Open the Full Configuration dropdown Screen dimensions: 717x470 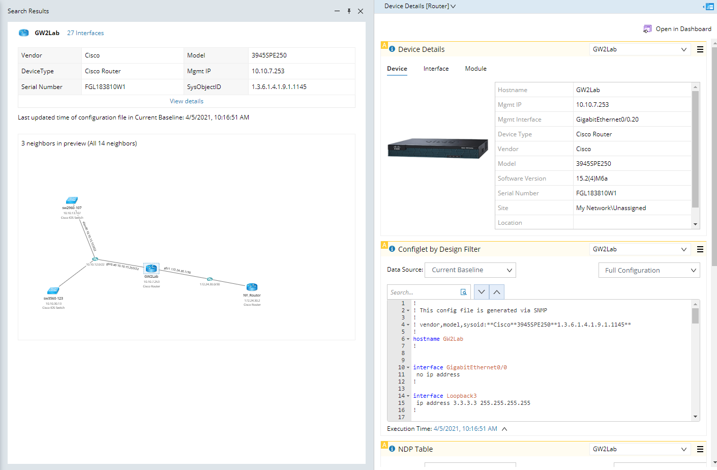tap(649, 270)
